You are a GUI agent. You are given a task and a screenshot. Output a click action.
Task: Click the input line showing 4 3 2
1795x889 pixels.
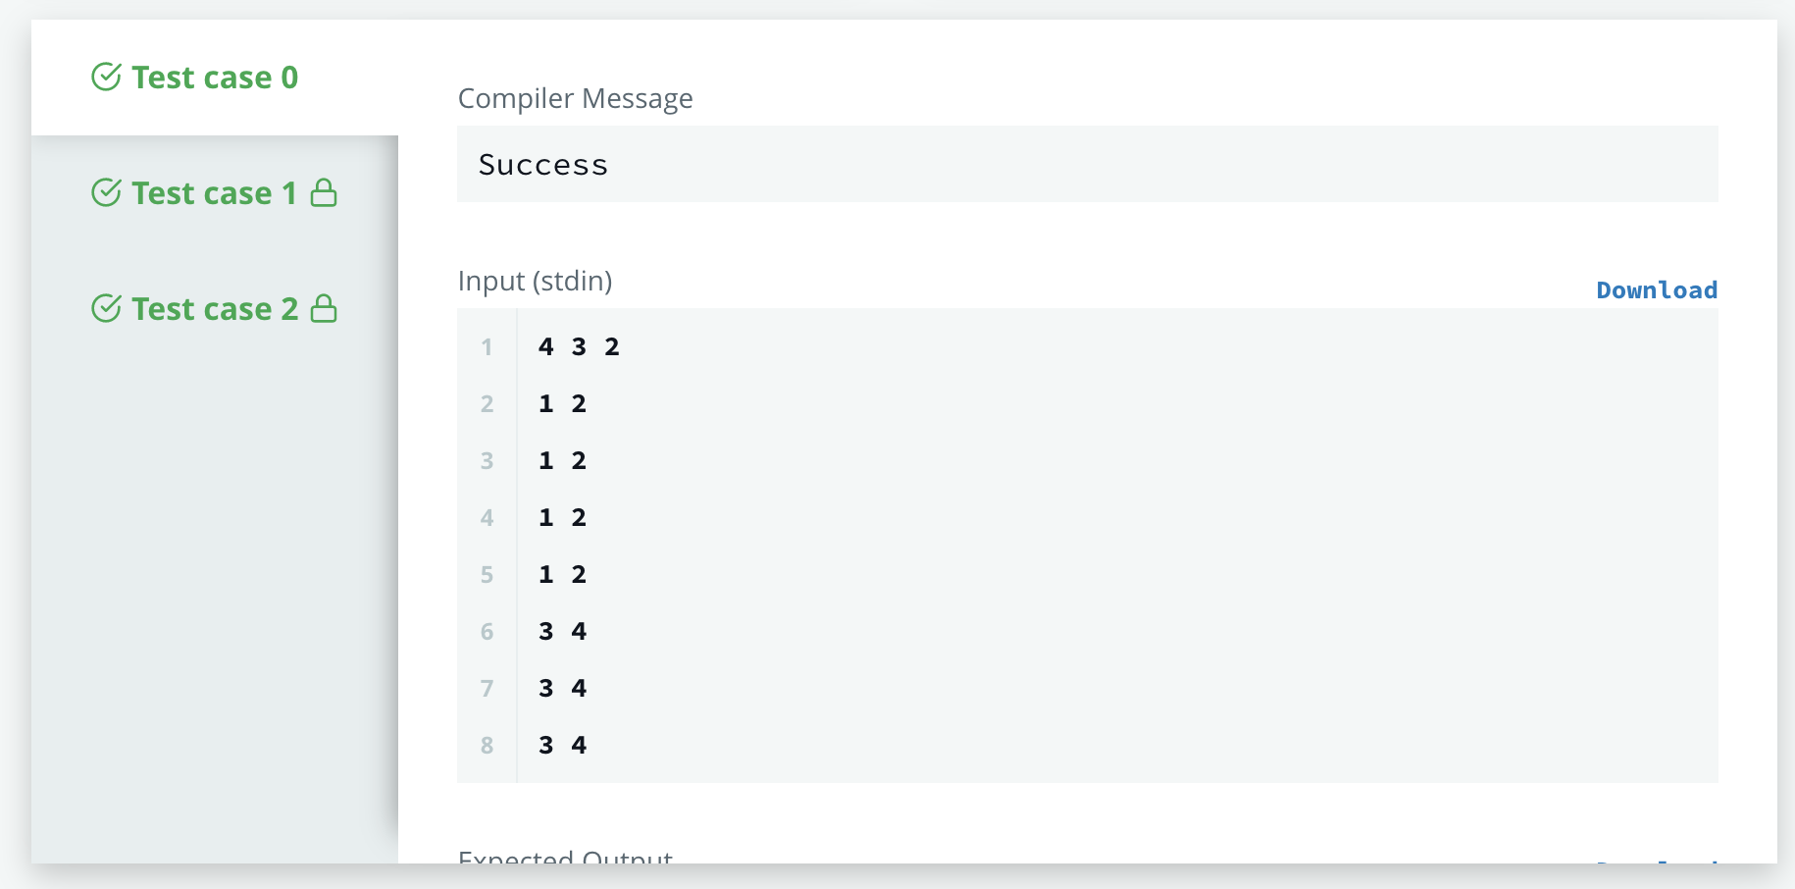click(579, 346)
